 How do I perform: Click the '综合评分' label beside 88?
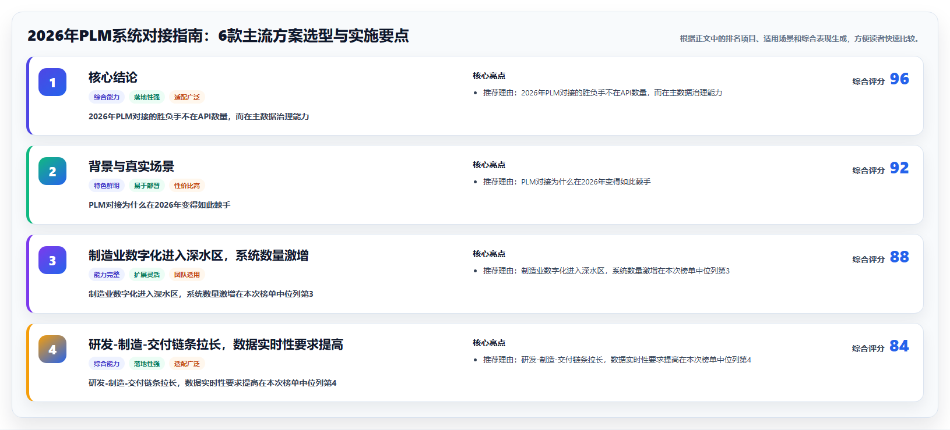tap(868, 260)
